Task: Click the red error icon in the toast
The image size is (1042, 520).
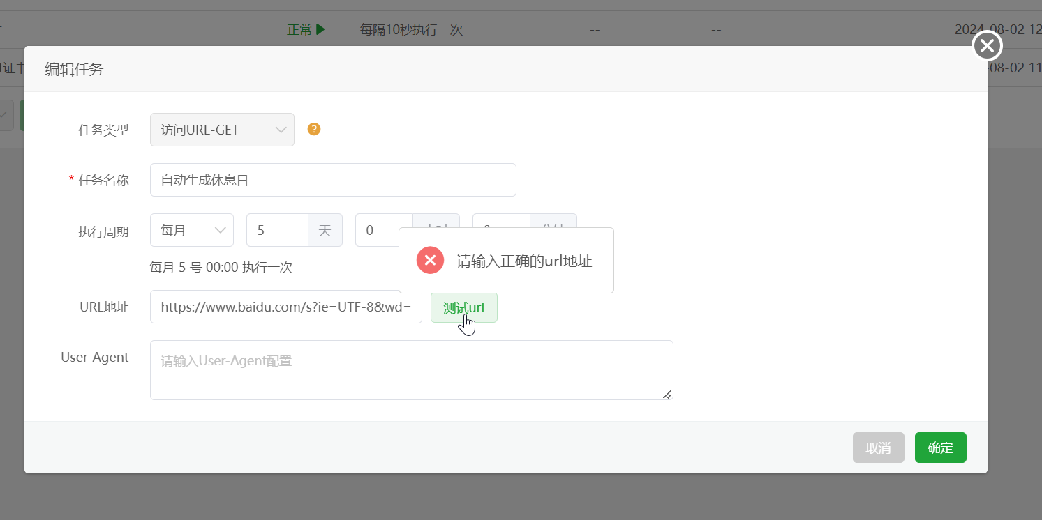Action: pyautogui.click(x=430, y=261)
